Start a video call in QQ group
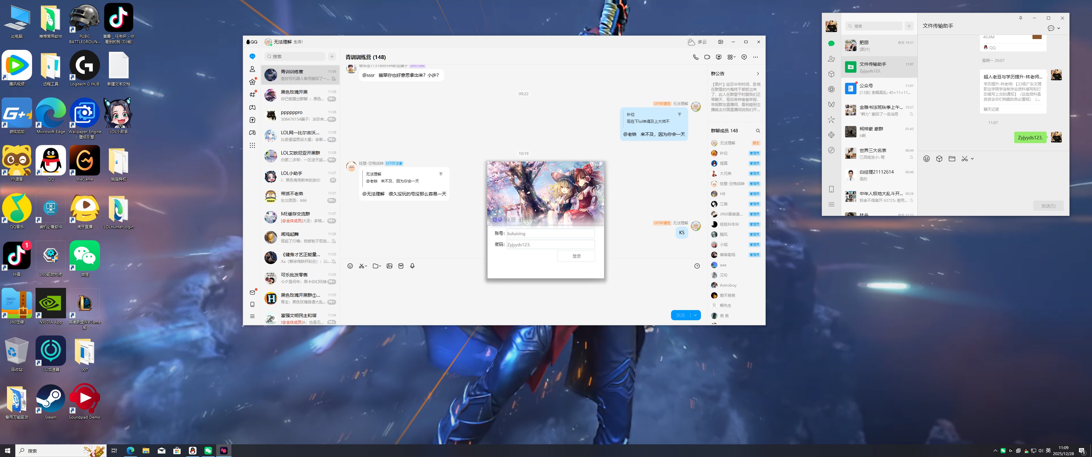1092x457 pixels. pyautogui.click(x=707, y=57)
